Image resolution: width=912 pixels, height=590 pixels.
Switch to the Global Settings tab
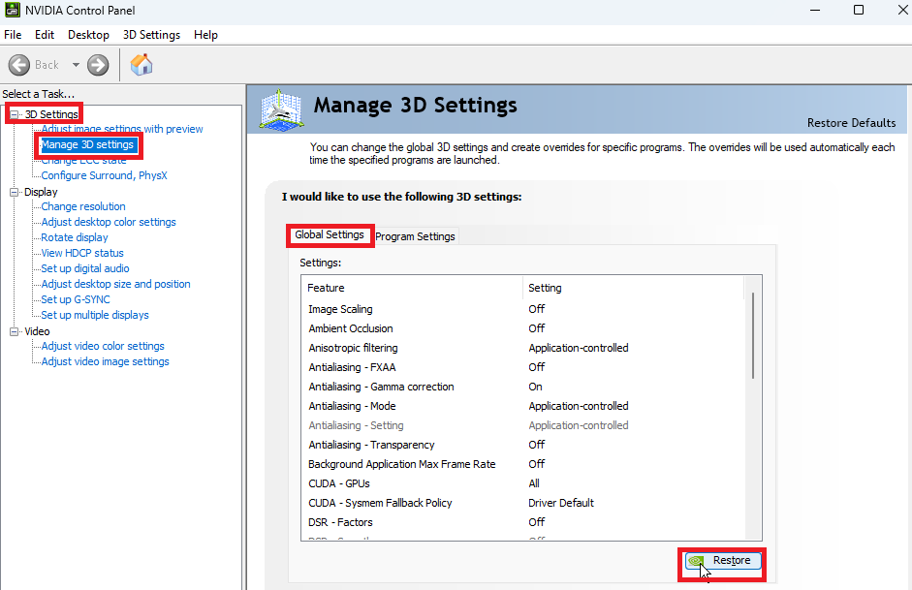pos(330,234)
